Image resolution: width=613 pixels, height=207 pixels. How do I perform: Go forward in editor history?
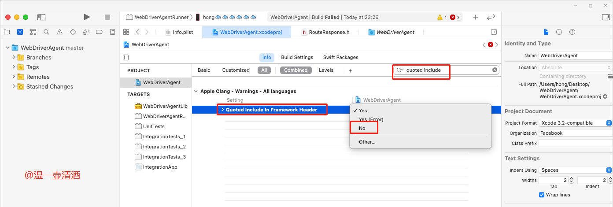point(147,32)
